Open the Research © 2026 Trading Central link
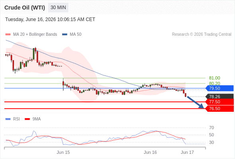The image size is (235, 159). (x=202, y=35)
